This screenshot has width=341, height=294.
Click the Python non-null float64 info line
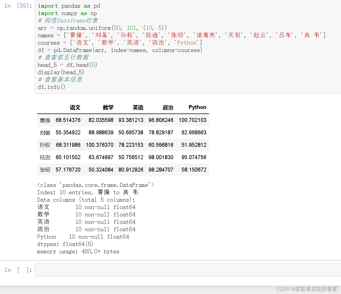83,237
